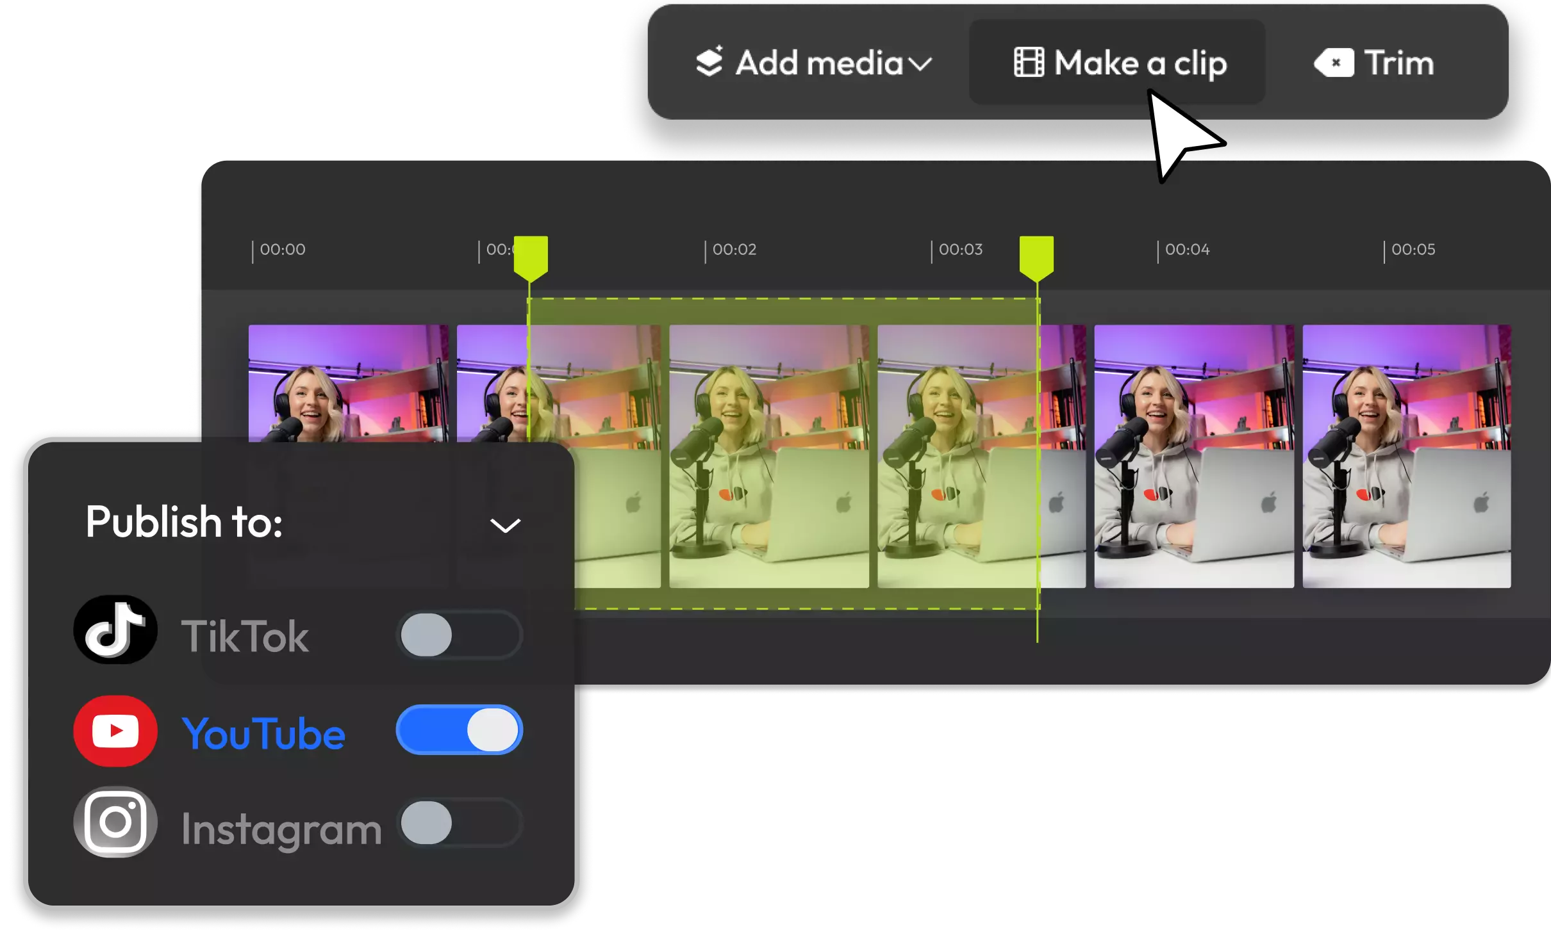Click the TikTok logo icon
The height and width of the screenshot is (935, 1551).
pyautogui.click(x=115, y=630)
